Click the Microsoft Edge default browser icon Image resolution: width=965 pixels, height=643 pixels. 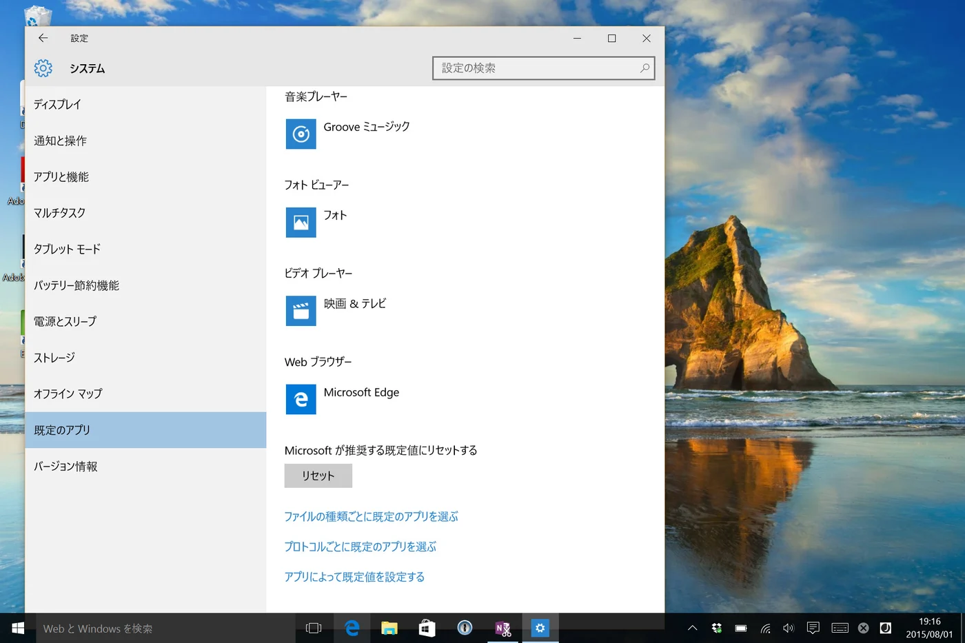tap(301, 399)
